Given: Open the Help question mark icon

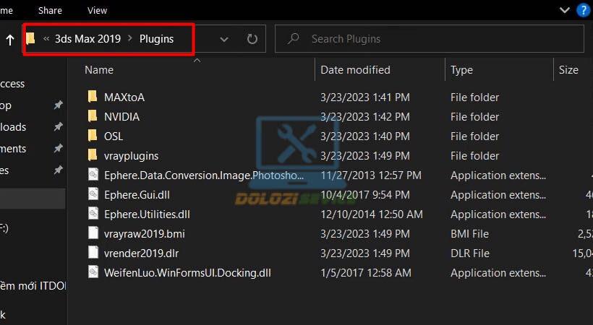Looking at the screenshot, I should pos(583,10).
